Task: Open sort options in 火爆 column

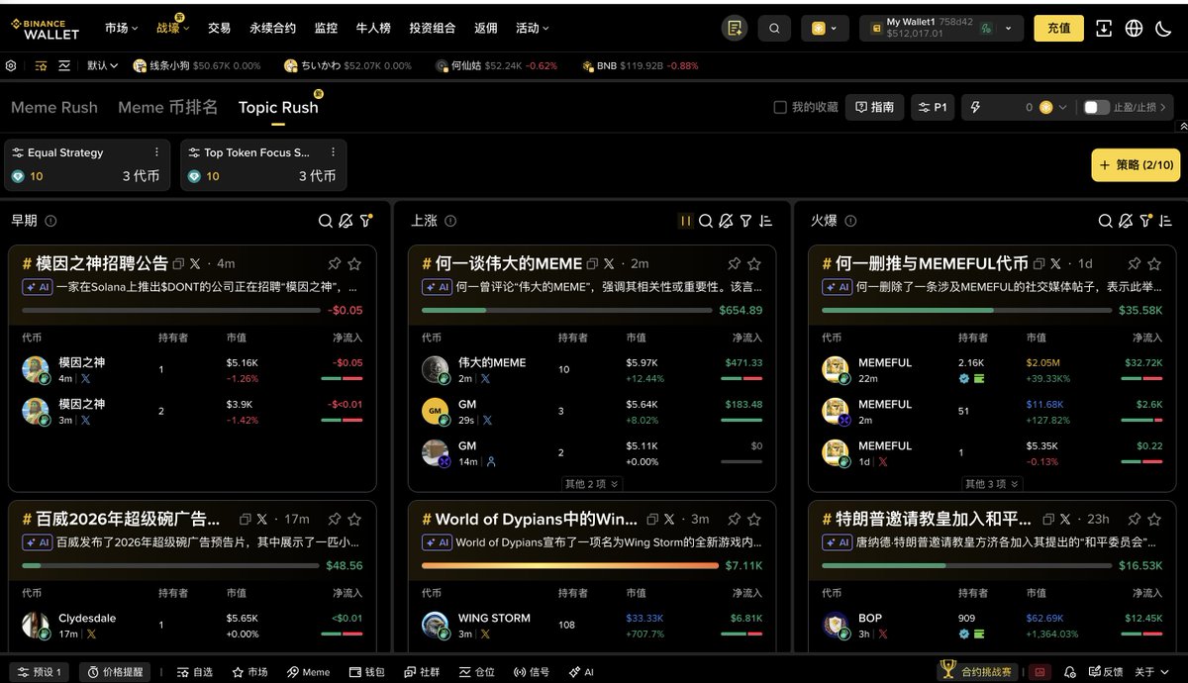Action: pyautogui.click(x=1165, y=221)
